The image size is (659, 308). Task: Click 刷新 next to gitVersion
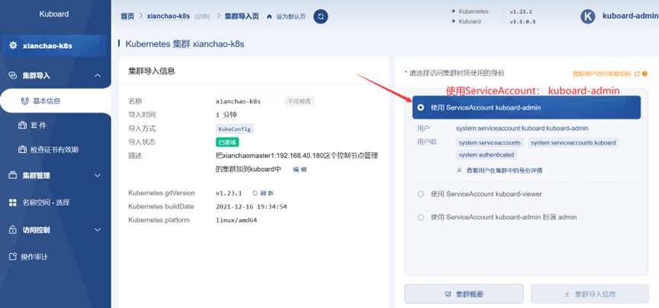(267, 193)
